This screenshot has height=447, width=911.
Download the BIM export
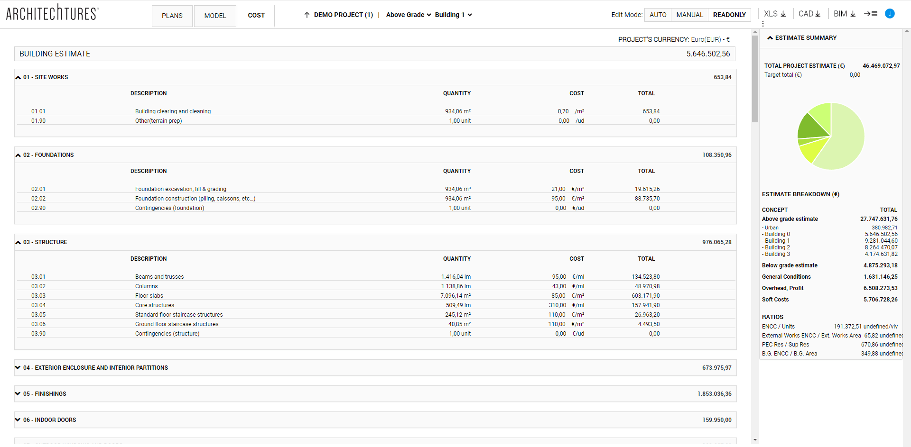pos(845,14)
